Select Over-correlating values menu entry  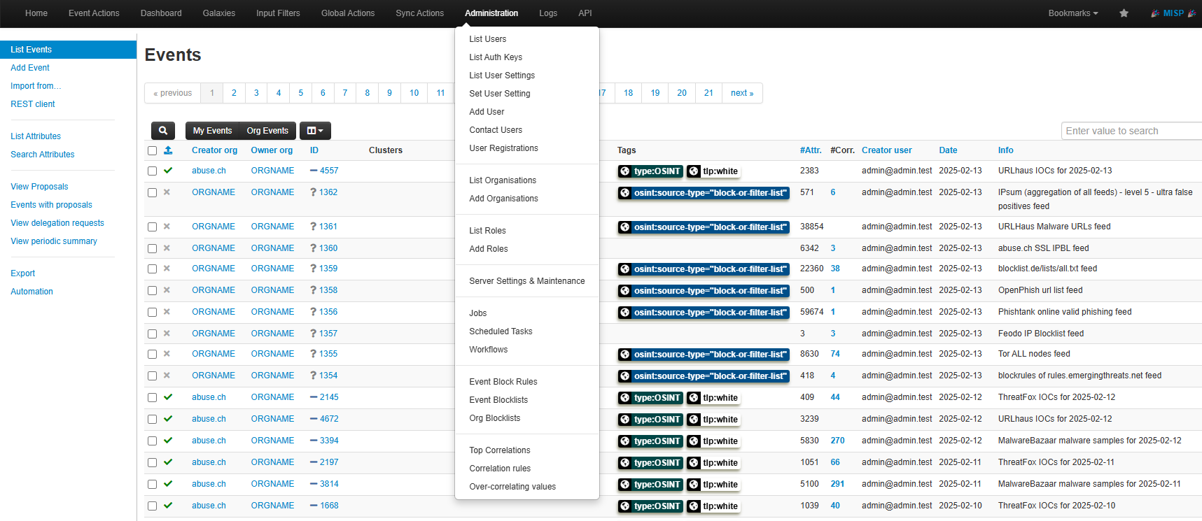[527, 487]
